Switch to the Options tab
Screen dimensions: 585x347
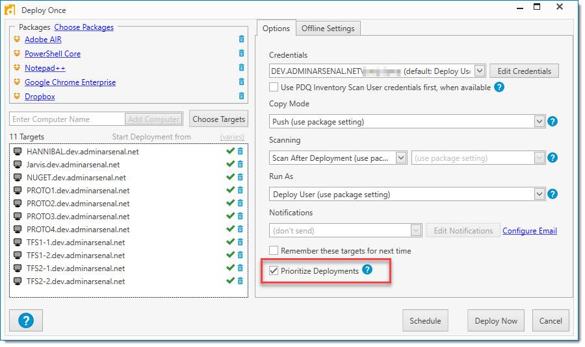pos(276,29)
